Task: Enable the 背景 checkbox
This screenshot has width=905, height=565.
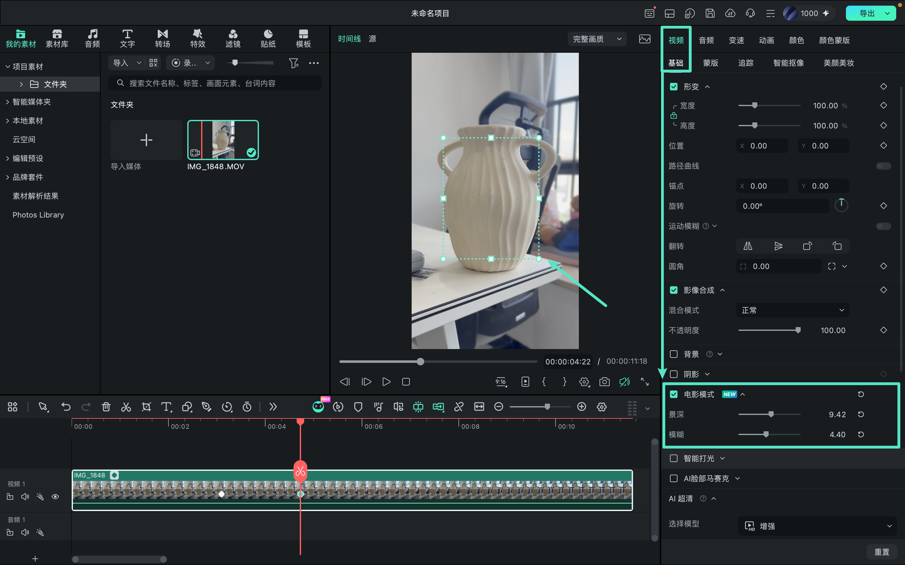Action: (x=673, y=354)
